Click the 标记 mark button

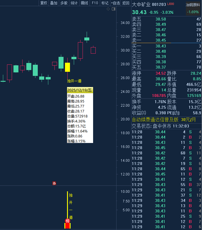click(105, 3)
